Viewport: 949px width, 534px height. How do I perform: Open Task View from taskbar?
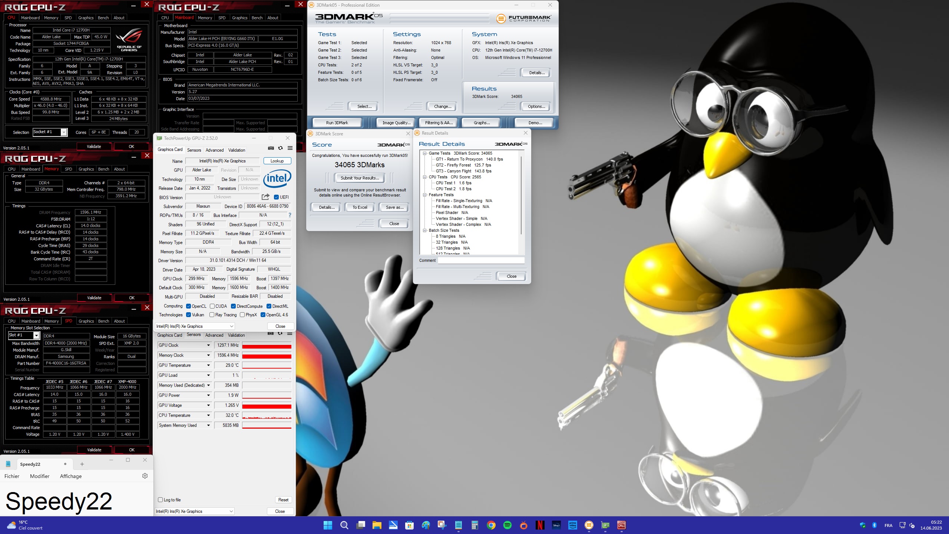pyautogui.click(x=361, y=525)
